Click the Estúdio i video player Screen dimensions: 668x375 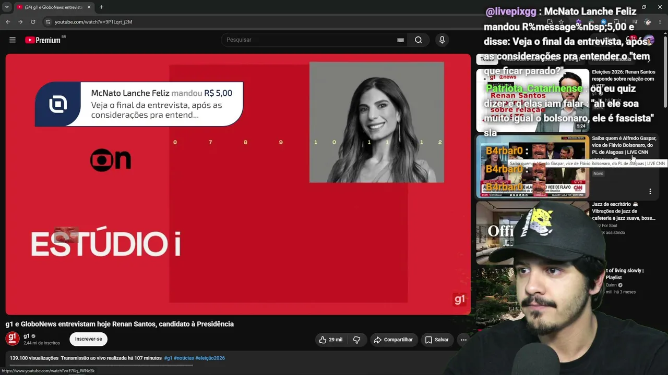coord(238,184)
